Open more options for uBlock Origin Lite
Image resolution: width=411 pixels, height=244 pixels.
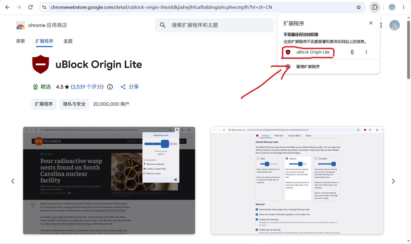click(366, 52)
